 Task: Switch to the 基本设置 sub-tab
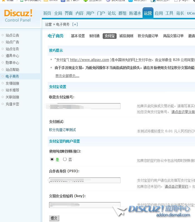[x=78, y=36]
